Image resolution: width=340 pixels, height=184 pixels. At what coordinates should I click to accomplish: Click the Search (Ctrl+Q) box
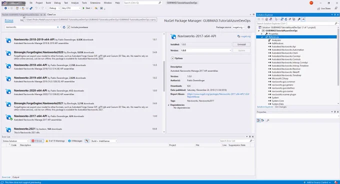pos(142,3)
